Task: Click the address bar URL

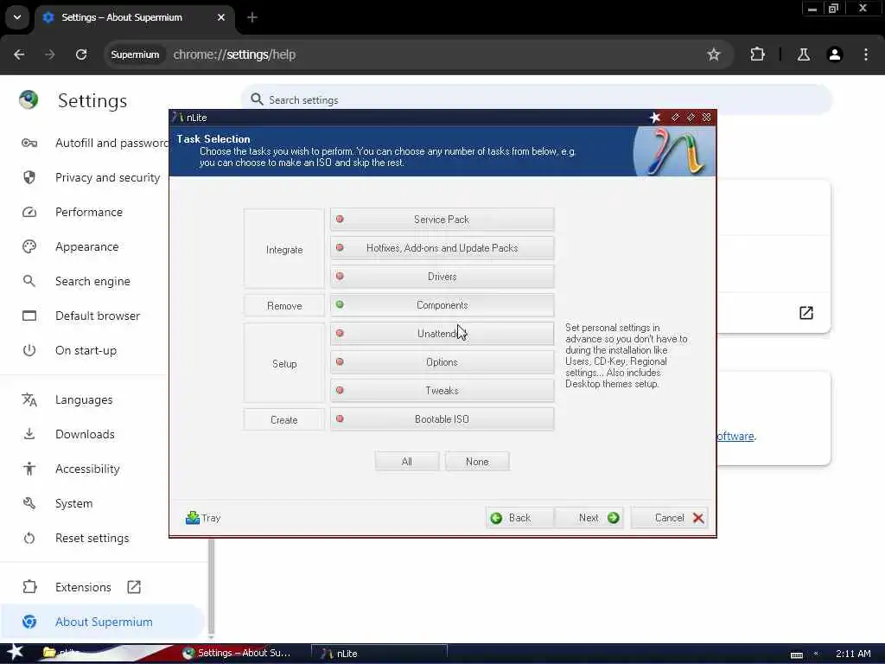Action: coord(234,54)
